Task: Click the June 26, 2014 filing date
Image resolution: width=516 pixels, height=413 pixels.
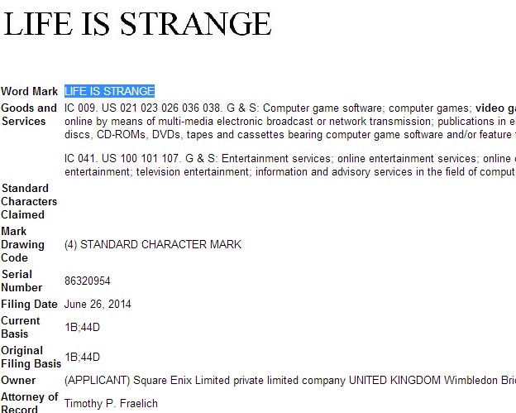Action: coord(98,304)
